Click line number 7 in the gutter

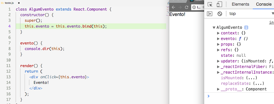click(9, 43)
